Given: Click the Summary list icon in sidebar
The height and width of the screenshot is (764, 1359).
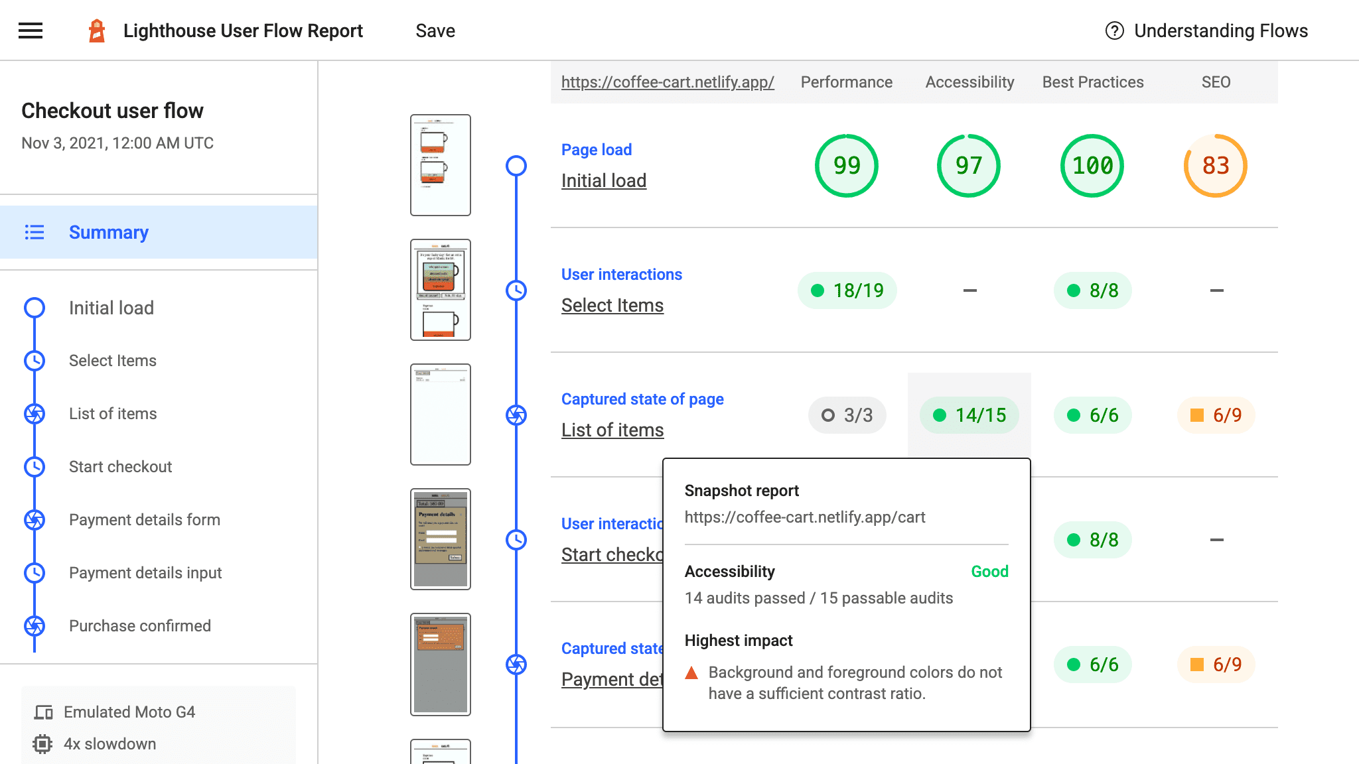Looking at the screenshot, I should tap(35, 232).
